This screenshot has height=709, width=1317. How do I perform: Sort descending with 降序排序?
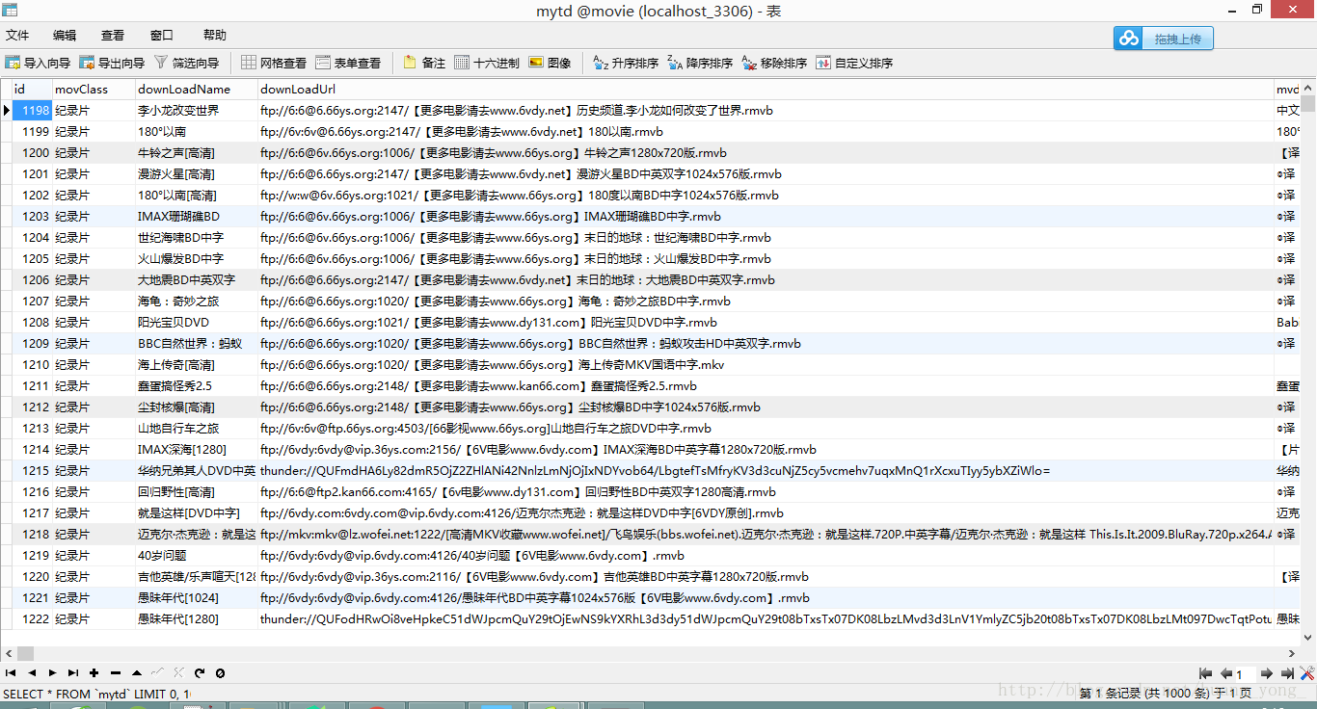700,63
